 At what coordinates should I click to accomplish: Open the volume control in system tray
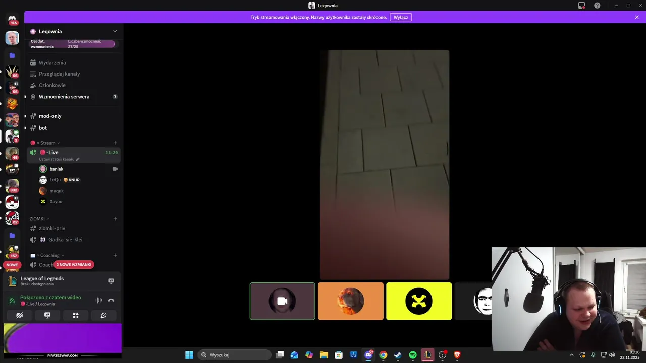[612, 355]
